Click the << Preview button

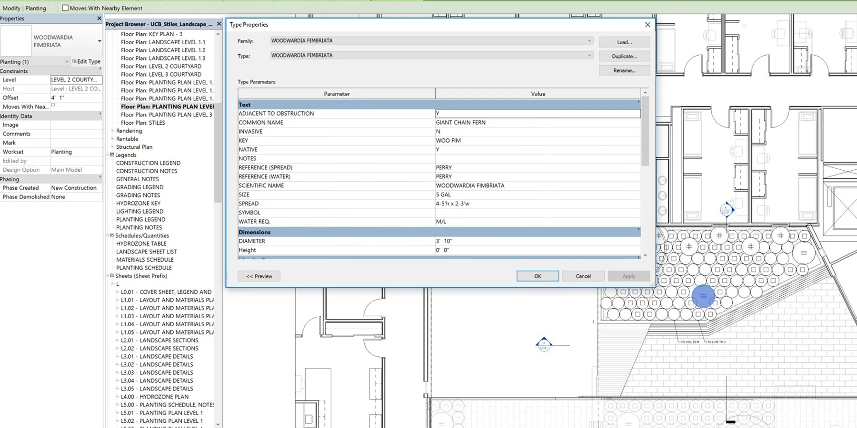pos(259,276)
